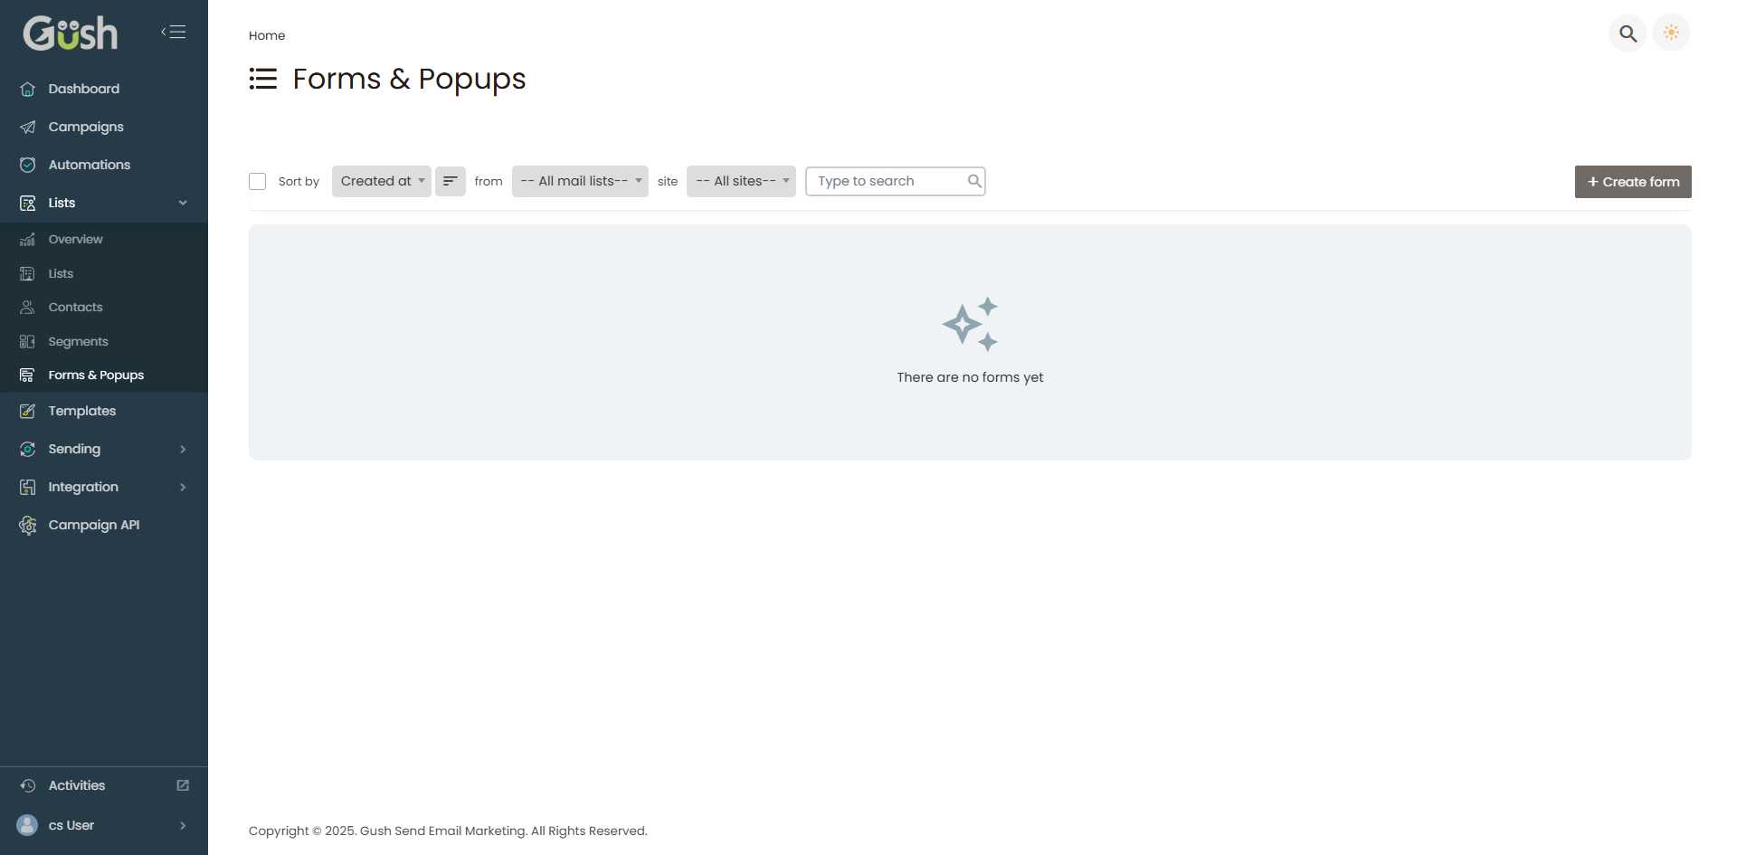The width and height of the screenshot is (1737, 855).
Task: Click the Activities history clock icon
Action: 28,785
